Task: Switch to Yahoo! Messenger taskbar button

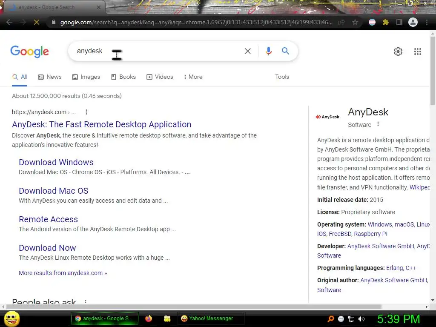Action: [x=211, y=318]
